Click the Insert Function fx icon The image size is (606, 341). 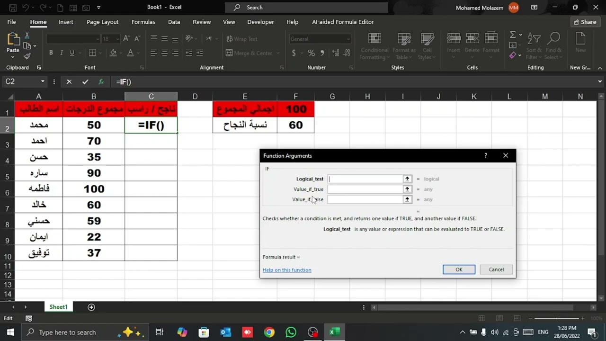pos(101,81)
